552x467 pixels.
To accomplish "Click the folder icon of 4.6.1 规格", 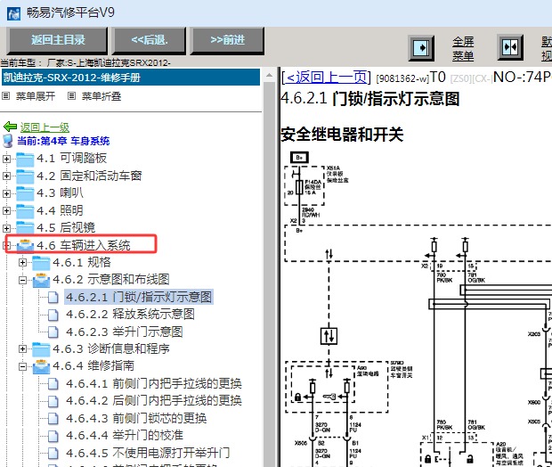I will [41, 263].
